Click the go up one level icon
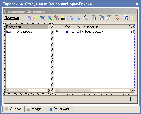This screenshot has height=114, width=141. click(86, 18)
